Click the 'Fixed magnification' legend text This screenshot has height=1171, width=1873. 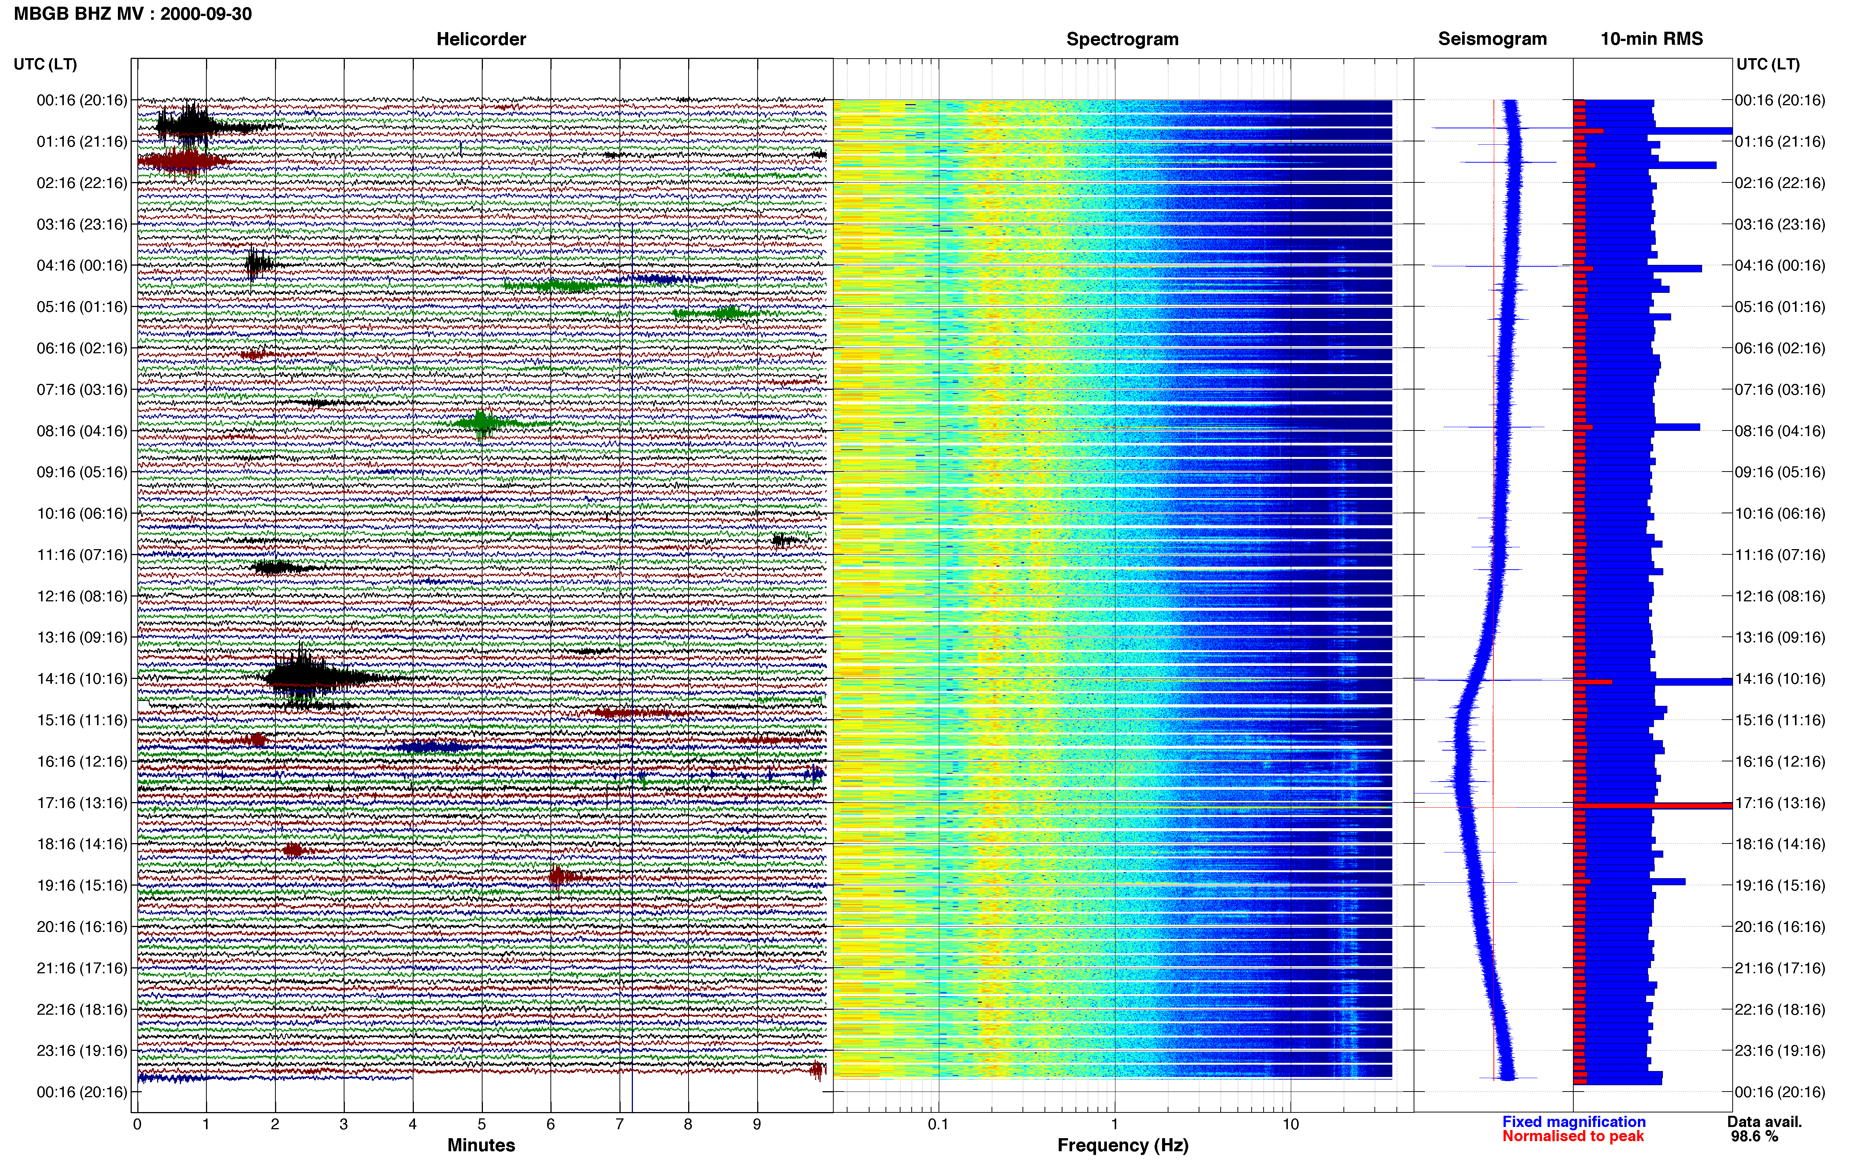(x=1573, y=1121)
